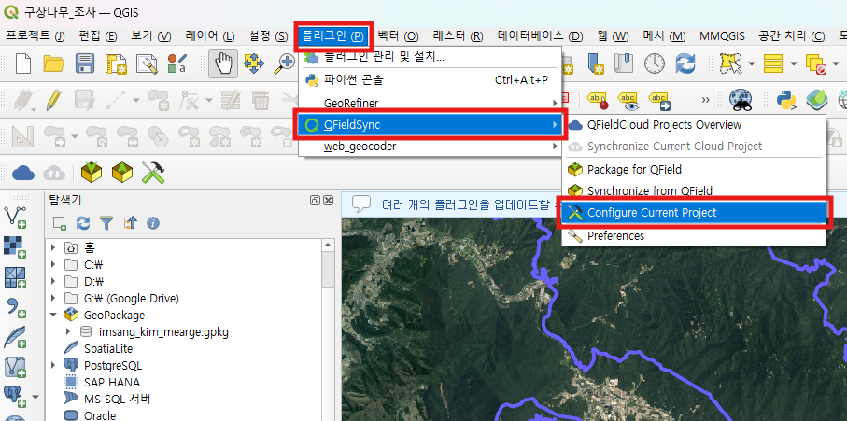Viewport: 847px width, 421px height.
Task: Click the new shapefile layer sidebar icon
Action: tap(15, 218)
